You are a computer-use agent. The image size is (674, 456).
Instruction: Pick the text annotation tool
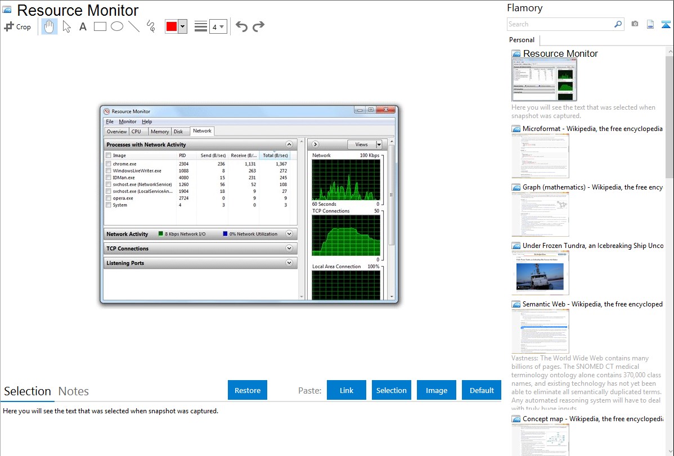[x=83, y=26]
